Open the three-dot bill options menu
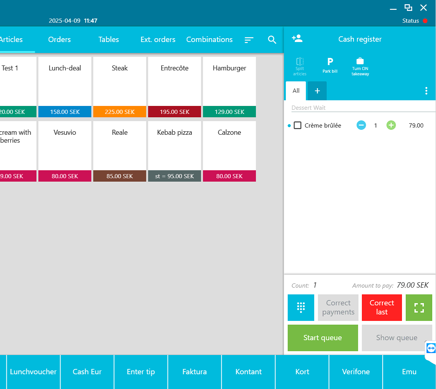436x389 pixels. pos(426,91)
